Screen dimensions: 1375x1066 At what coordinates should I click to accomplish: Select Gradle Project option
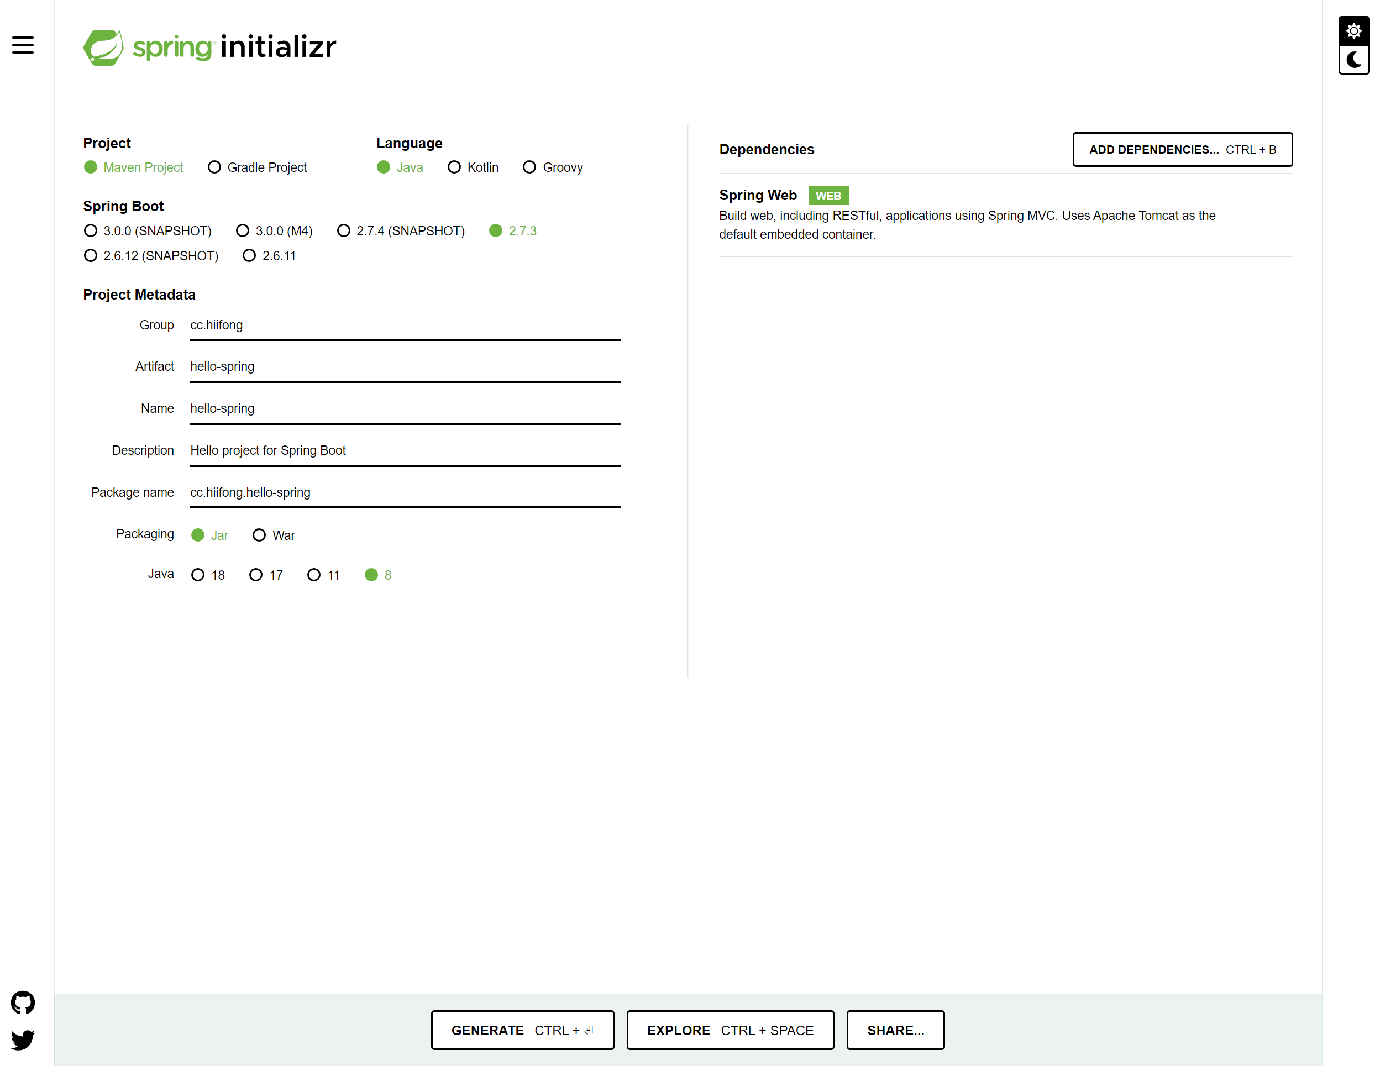(214, 167)
